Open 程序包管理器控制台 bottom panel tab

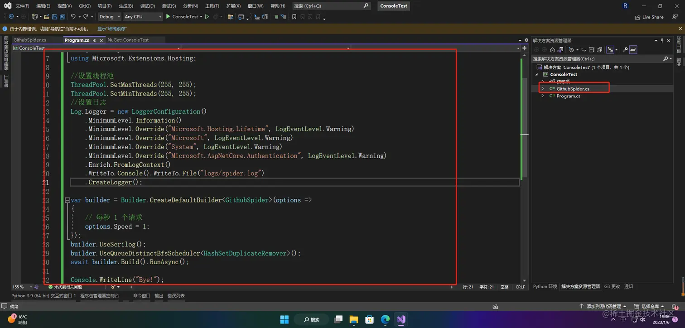click(x=100, y=296)
